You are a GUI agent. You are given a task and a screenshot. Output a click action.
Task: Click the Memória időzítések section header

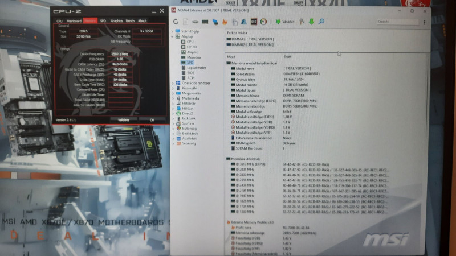(243, 159)
